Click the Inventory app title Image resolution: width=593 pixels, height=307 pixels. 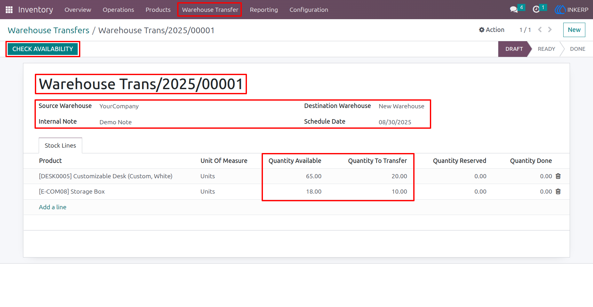pyautogui.click(x=36, y=10)
